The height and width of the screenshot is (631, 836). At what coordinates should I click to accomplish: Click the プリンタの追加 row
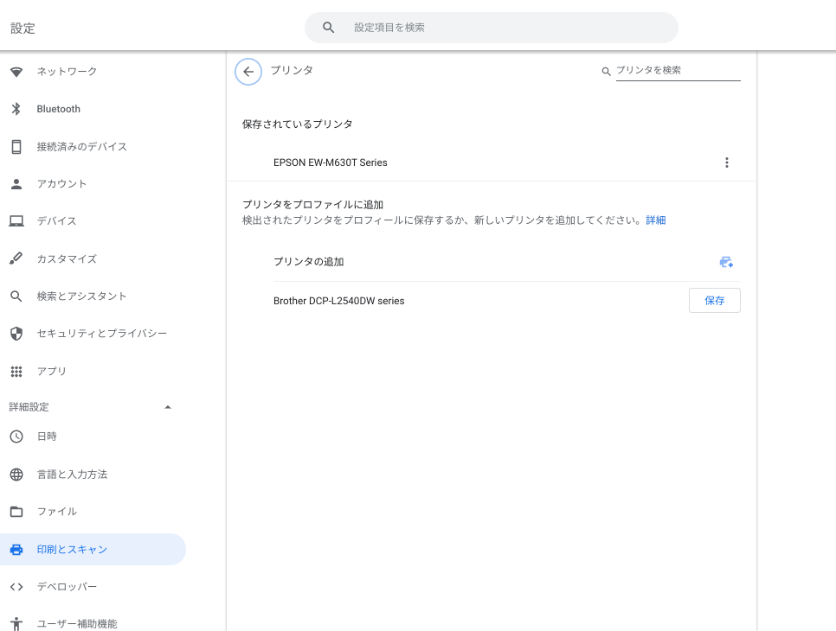click(506, 261)
